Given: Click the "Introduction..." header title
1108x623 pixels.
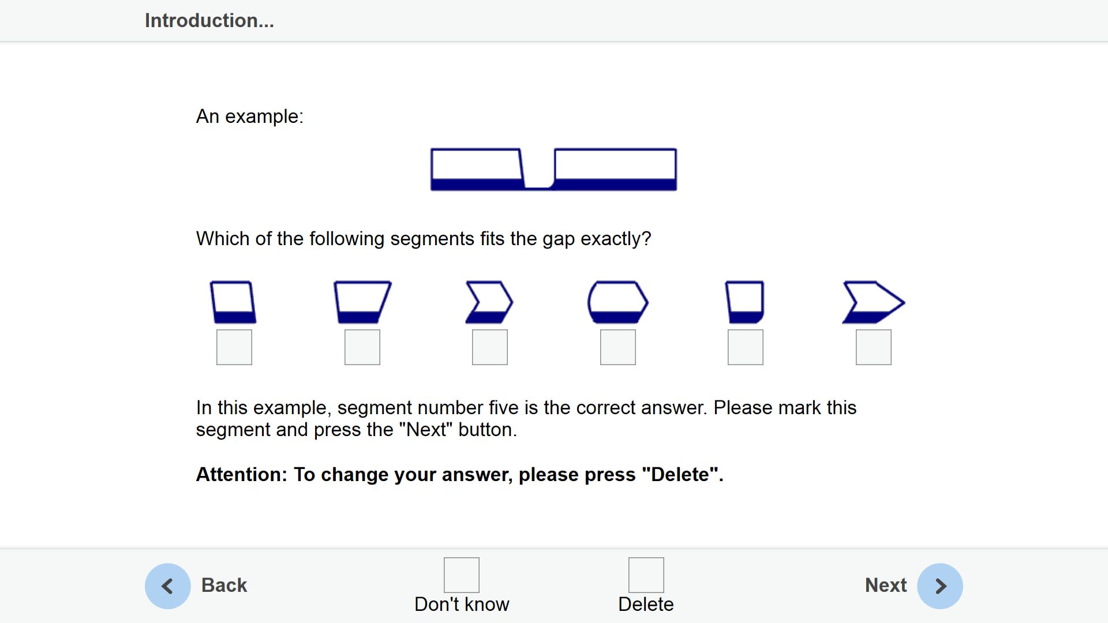Looking at the screenshot, I should tap(209, 21).
